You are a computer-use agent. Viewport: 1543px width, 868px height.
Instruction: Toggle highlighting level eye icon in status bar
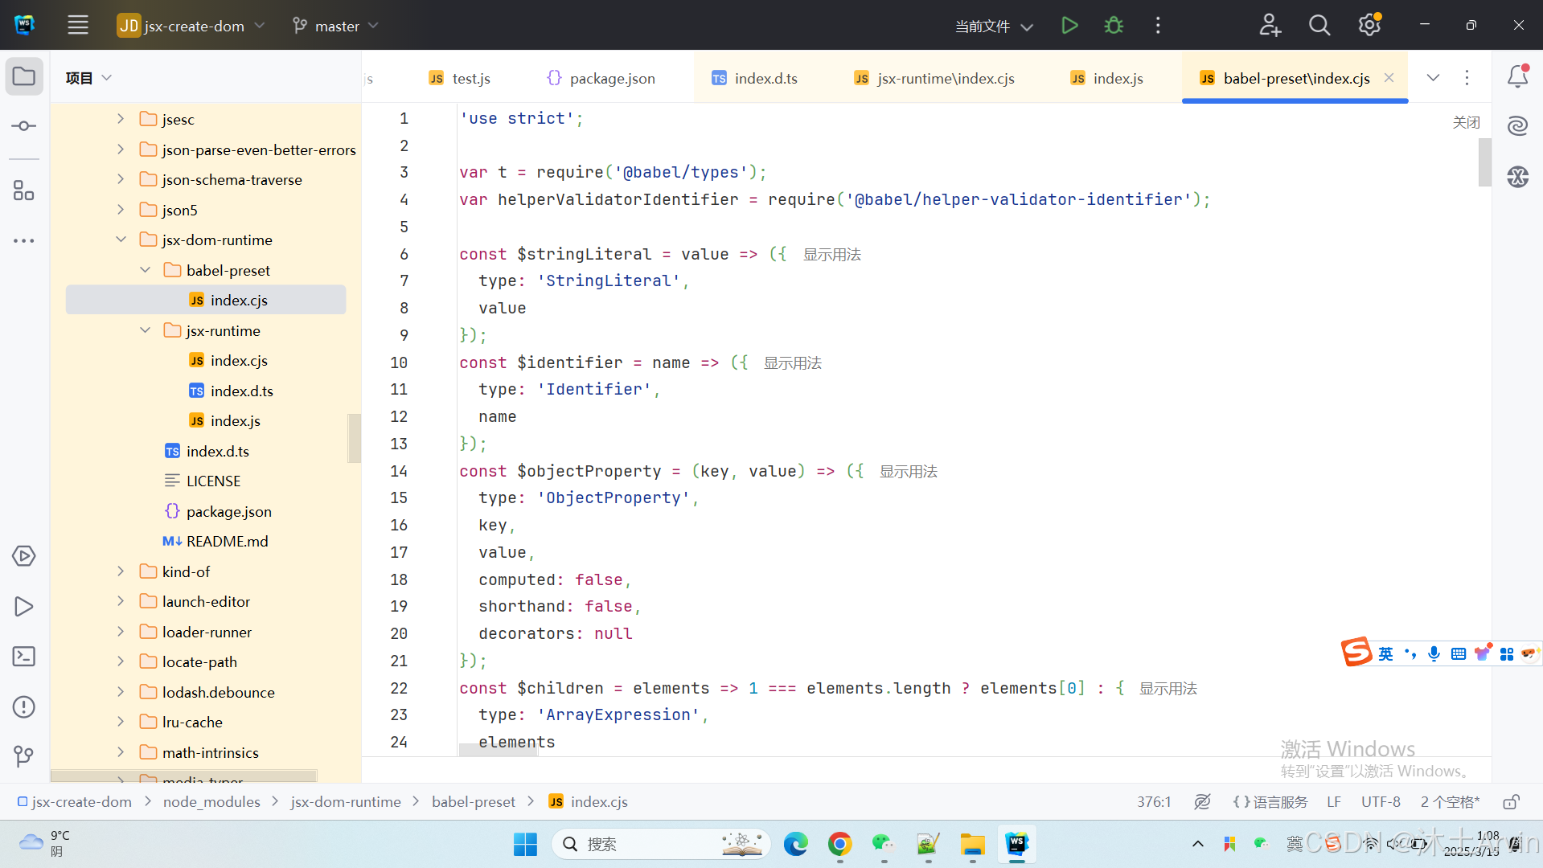tap(1202, 801)
